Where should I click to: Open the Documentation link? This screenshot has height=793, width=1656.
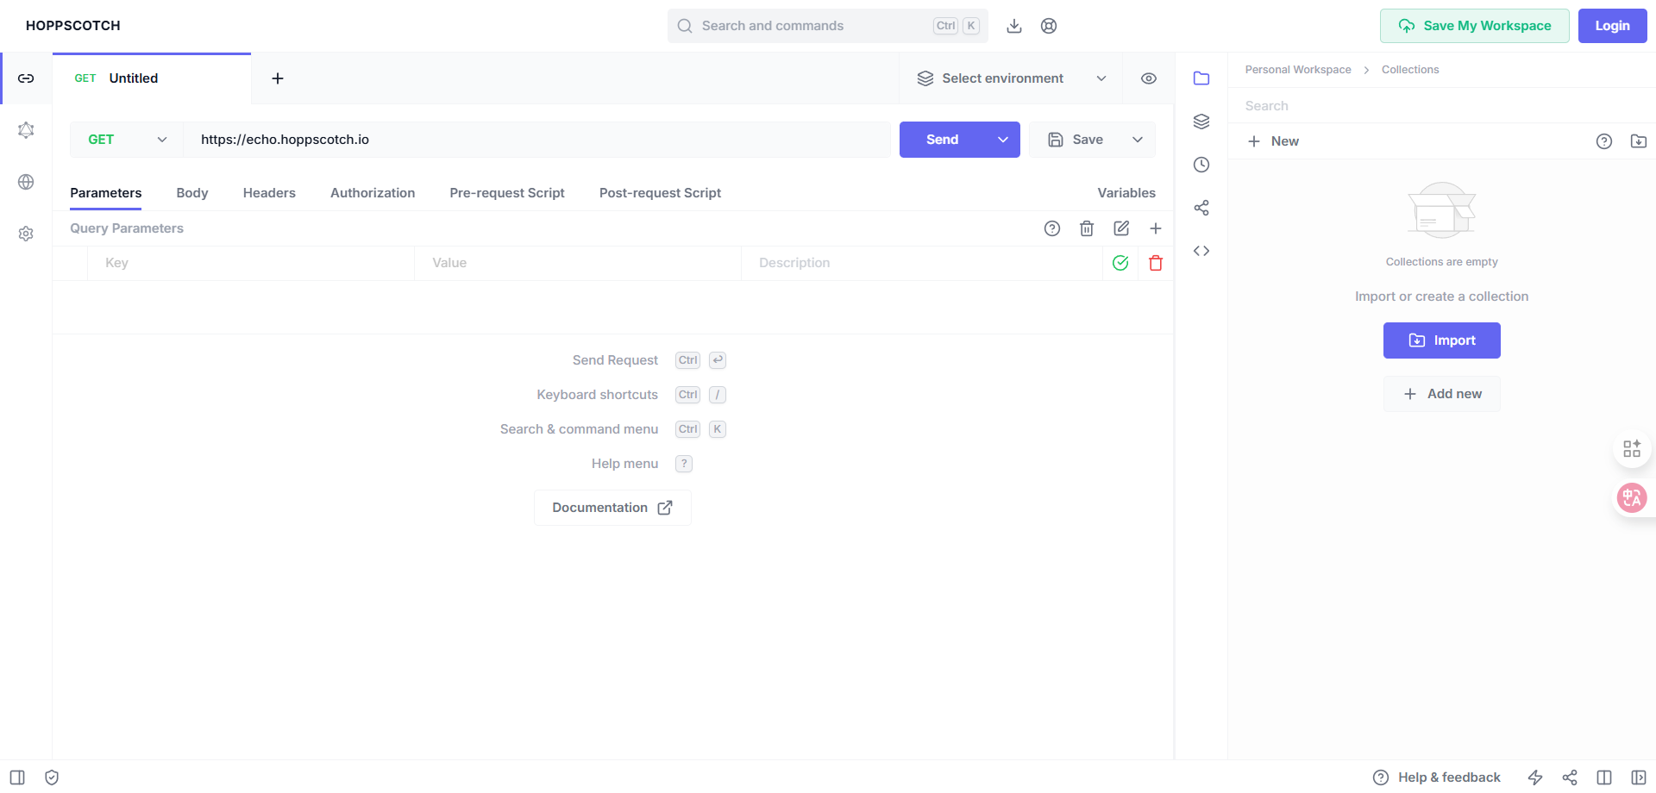pos(612,508)
